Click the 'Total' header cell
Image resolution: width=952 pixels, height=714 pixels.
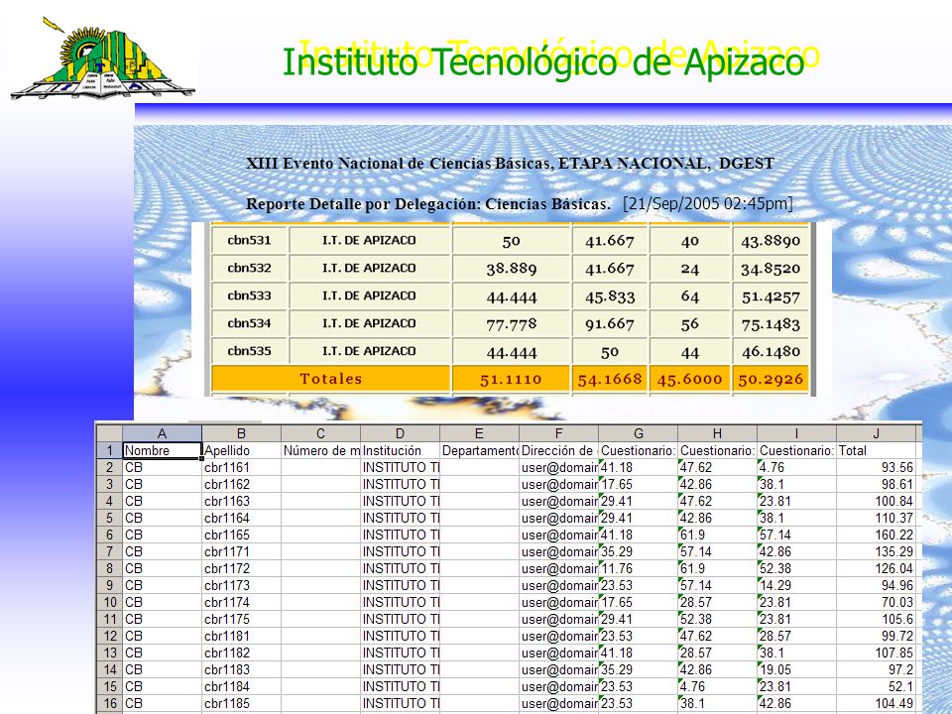876,450
